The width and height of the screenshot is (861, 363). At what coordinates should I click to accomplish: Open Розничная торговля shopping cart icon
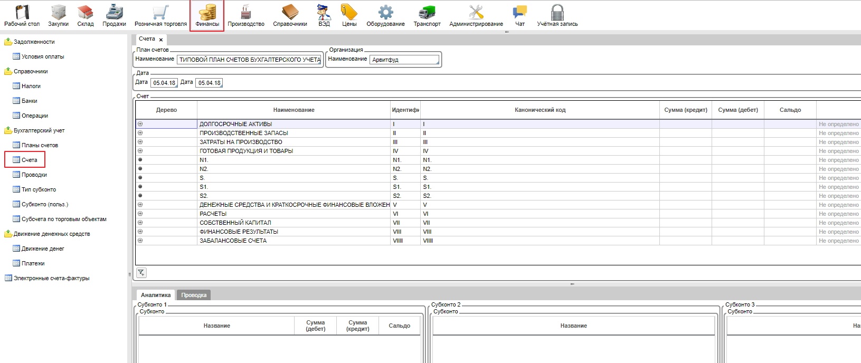pyautogui.click(x=160, y=13)
